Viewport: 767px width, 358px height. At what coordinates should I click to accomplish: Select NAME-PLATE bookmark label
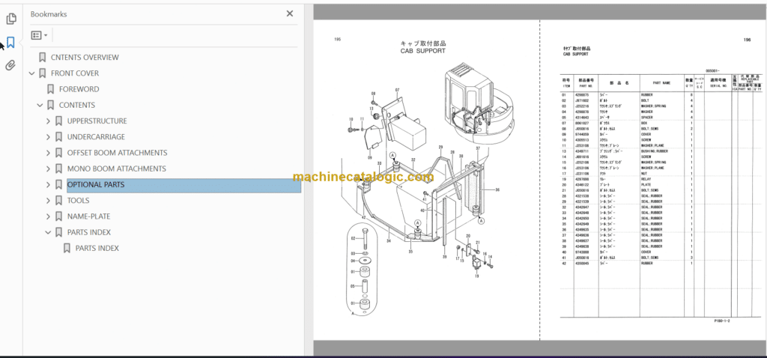tap(88, 216)
